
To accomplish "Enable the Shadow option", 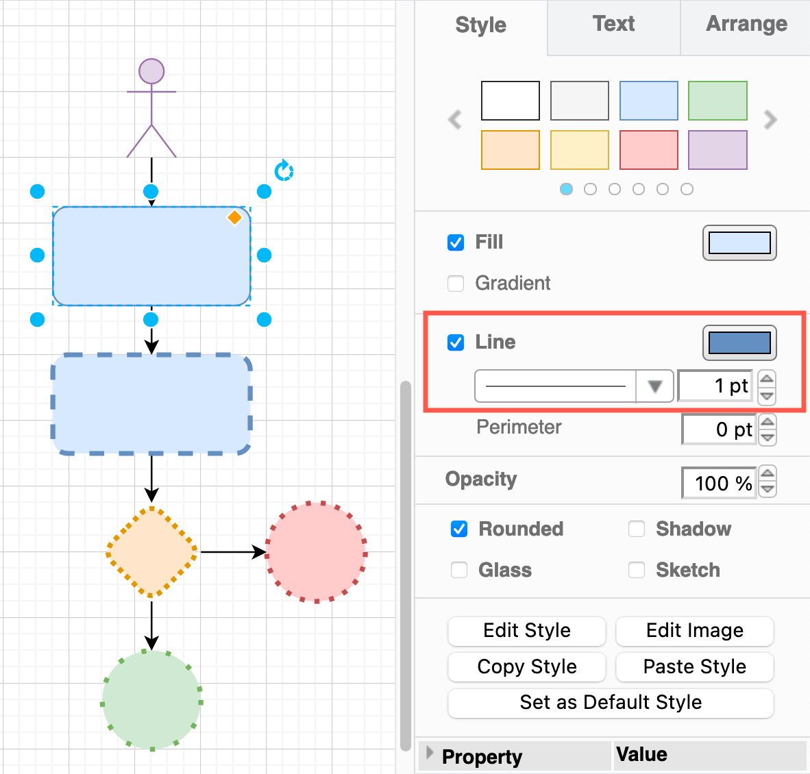I will pyautogui.click(x=637, y=529).
